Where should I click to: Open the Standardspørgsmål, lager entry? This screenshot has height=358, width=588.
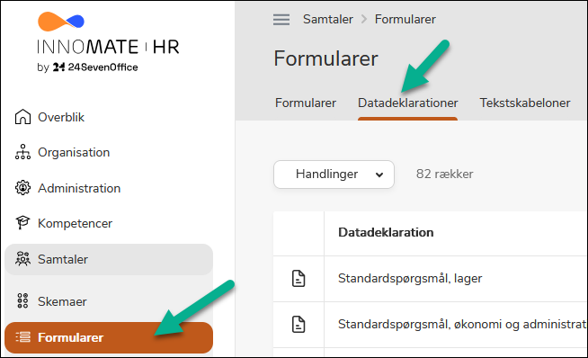click(410, 279)
